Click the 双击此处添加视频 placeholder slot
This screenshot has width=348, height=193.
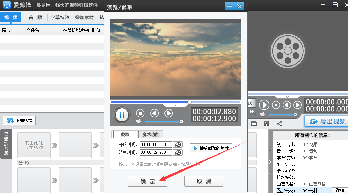point(34,145)
